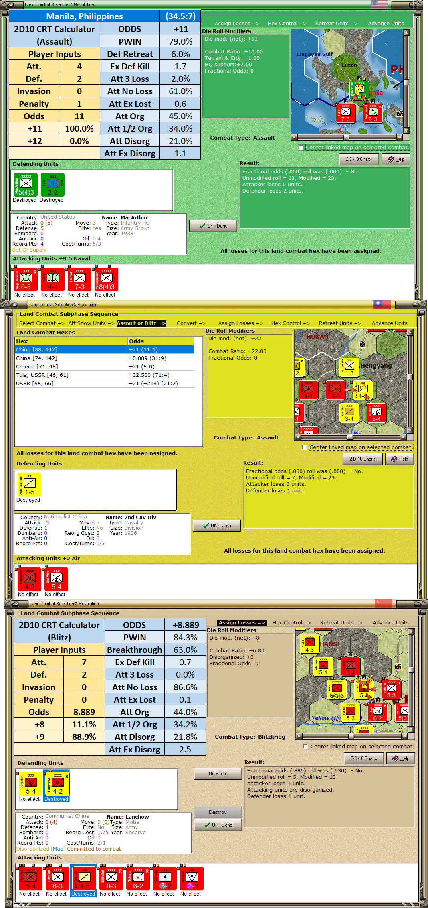Open 2-D-10 Charts in Manila window
428x908 pixels.
coord(359,159)
